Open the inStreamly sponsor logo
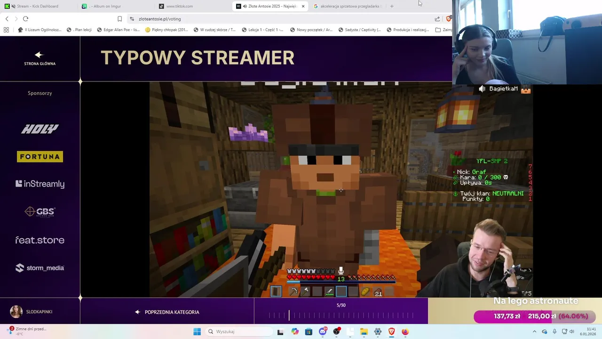This screenshot has height=339, width=602. 40,184
